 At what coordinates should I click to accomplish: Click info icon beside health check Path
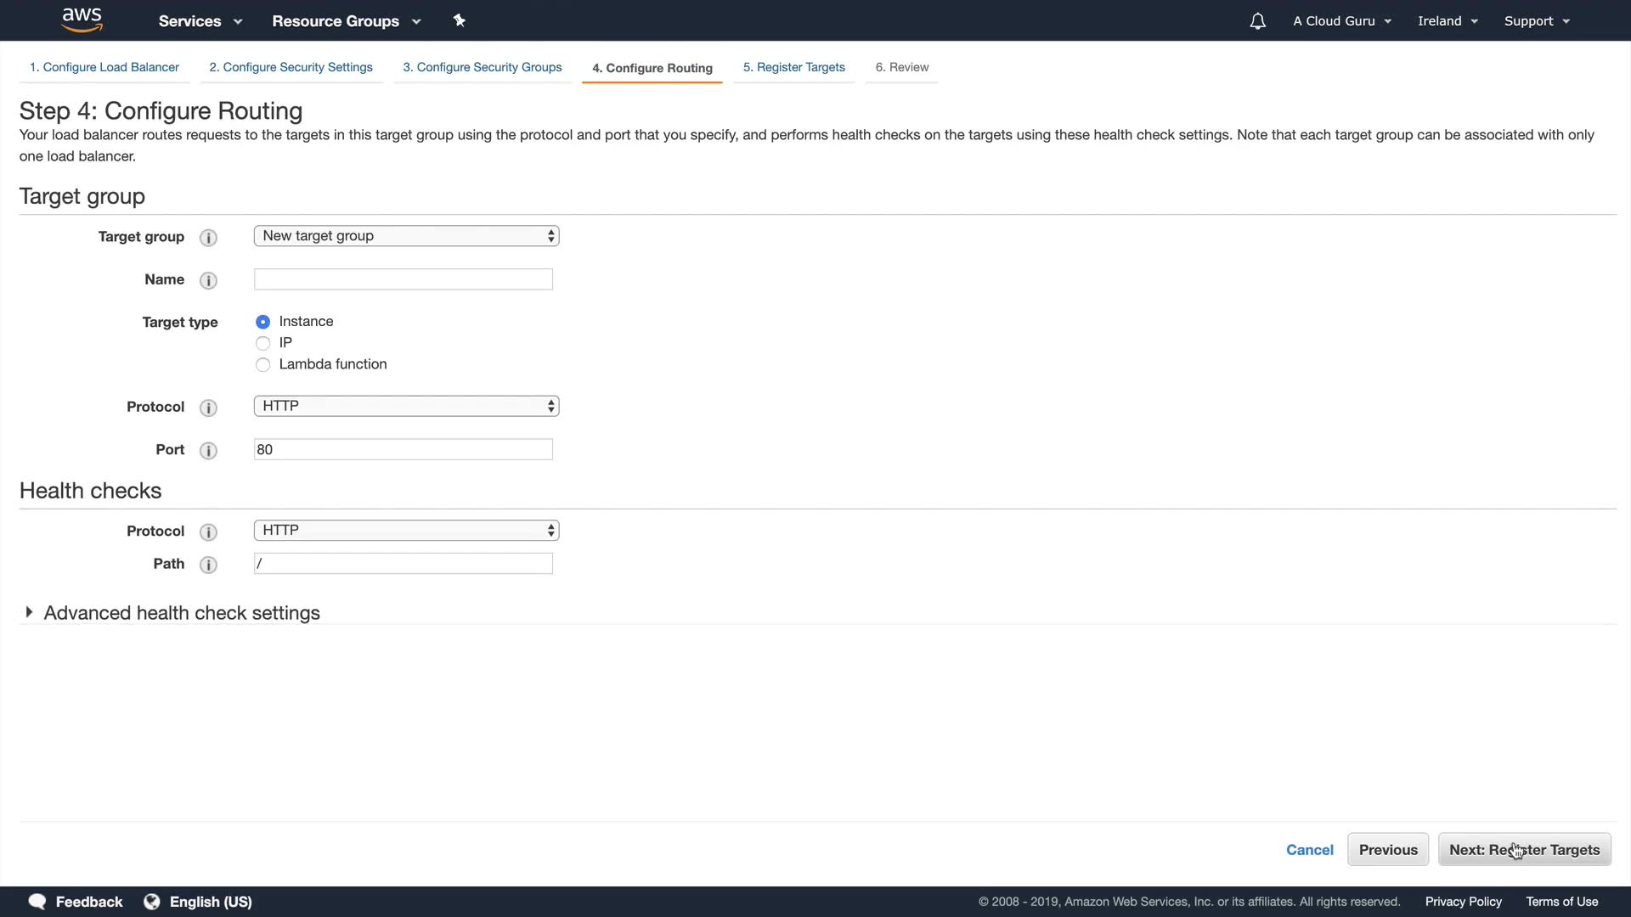[x=208, y=565]
